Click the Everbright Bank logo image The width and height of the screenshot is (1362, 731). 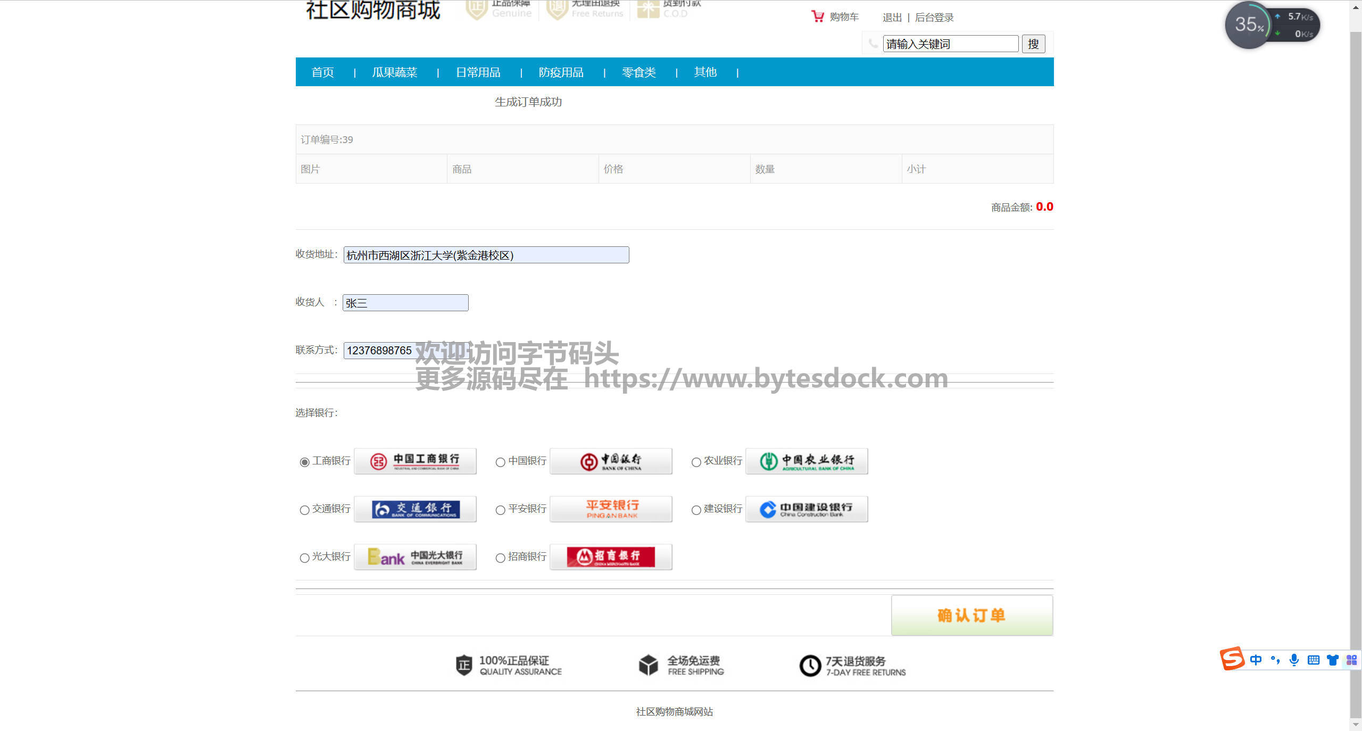pyautogui.click(x=415, y=557)
